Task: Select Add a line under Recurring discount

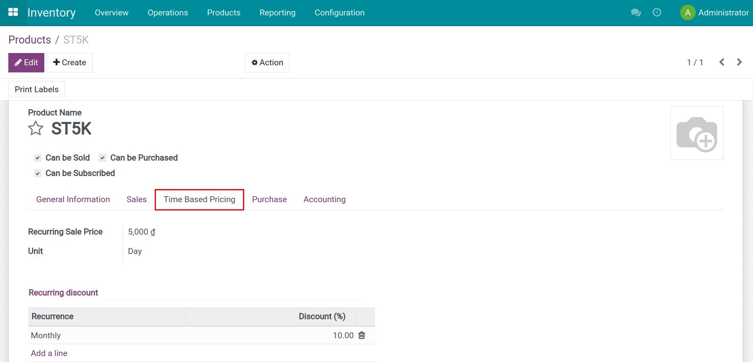Action: (x=49, y=353)
